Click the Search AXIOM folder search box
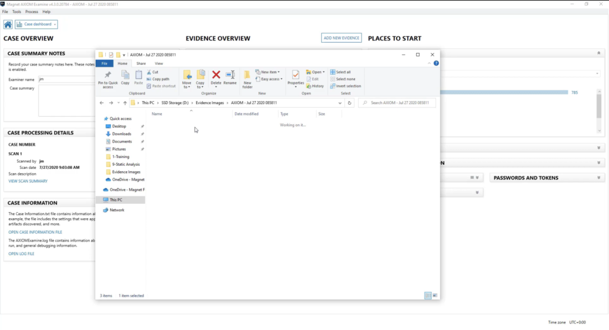The width and height of the screenshot is (609, 330). 397,103
